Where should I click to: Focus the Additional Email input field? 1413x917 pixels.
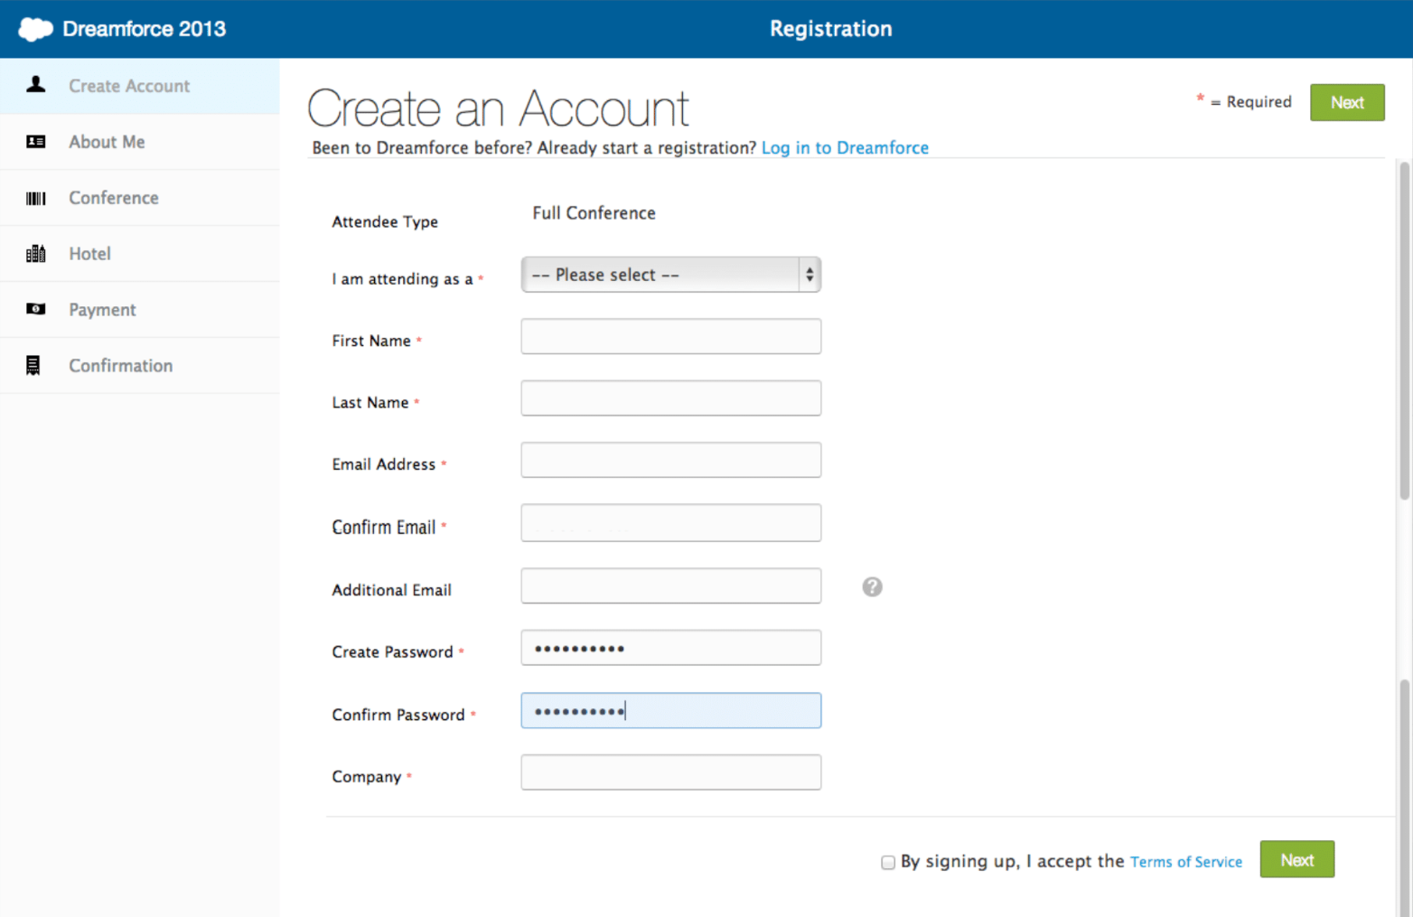coord(670,585)
